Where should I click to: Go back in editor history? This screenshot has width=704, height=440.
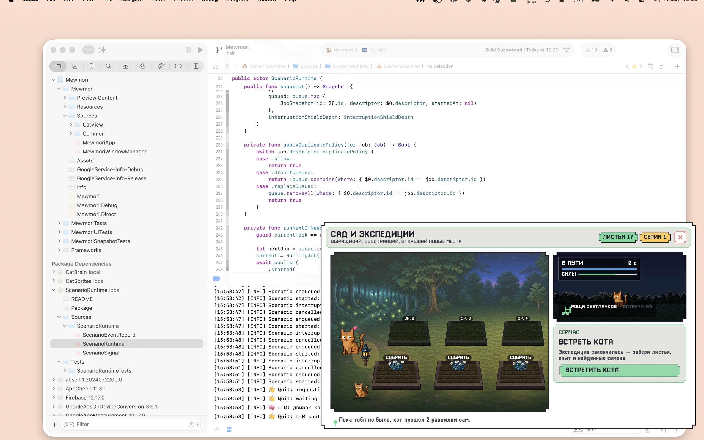(x=227, y=66)
